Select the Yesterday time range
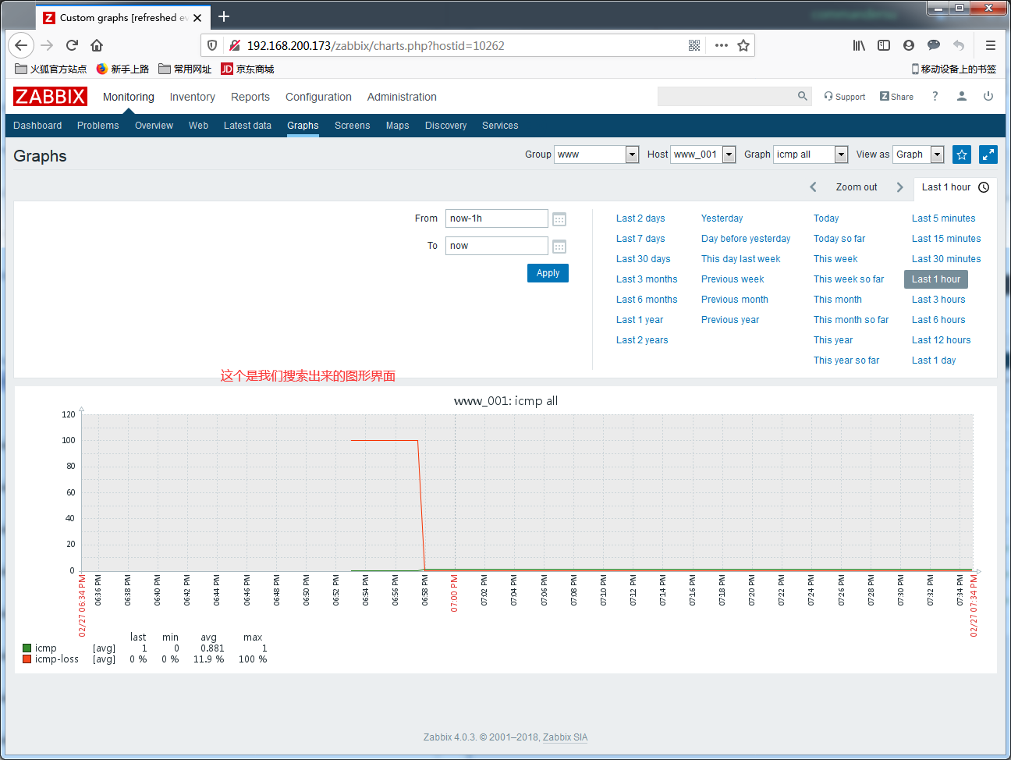Viewport: 1011px width, 760px height. (x=722, y=218)
